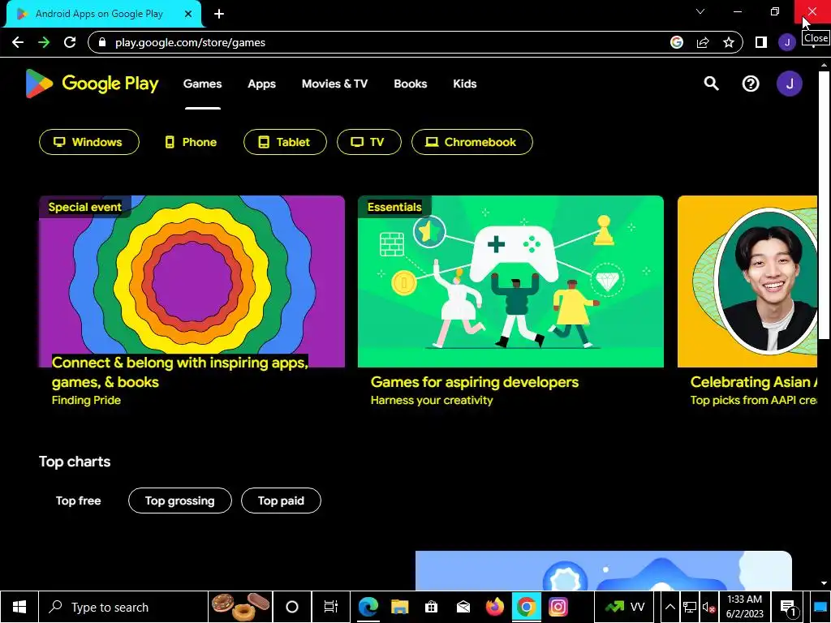Click the Google G icon in address bar
The image size is (831, 623).
(677, 42)
